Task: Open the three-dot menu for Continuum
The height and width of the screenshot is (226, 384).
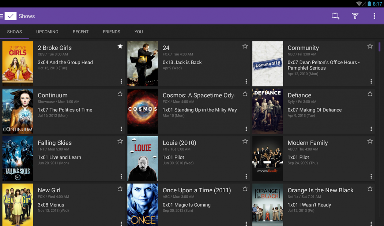Action: tap(121, 129)
